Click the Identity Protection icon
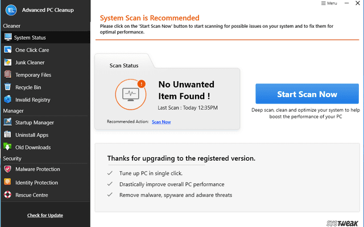 8,182
